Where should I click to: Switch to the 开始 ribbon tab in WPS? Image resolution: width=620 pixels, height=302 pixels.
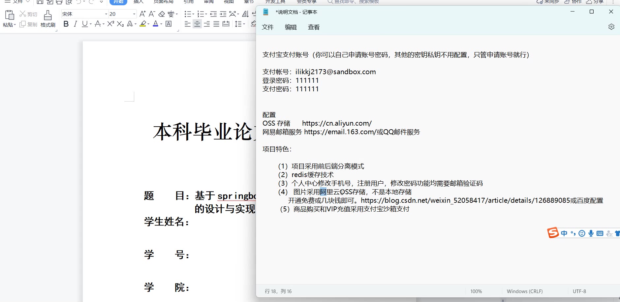pyautogui.click(x=118, y=2)
